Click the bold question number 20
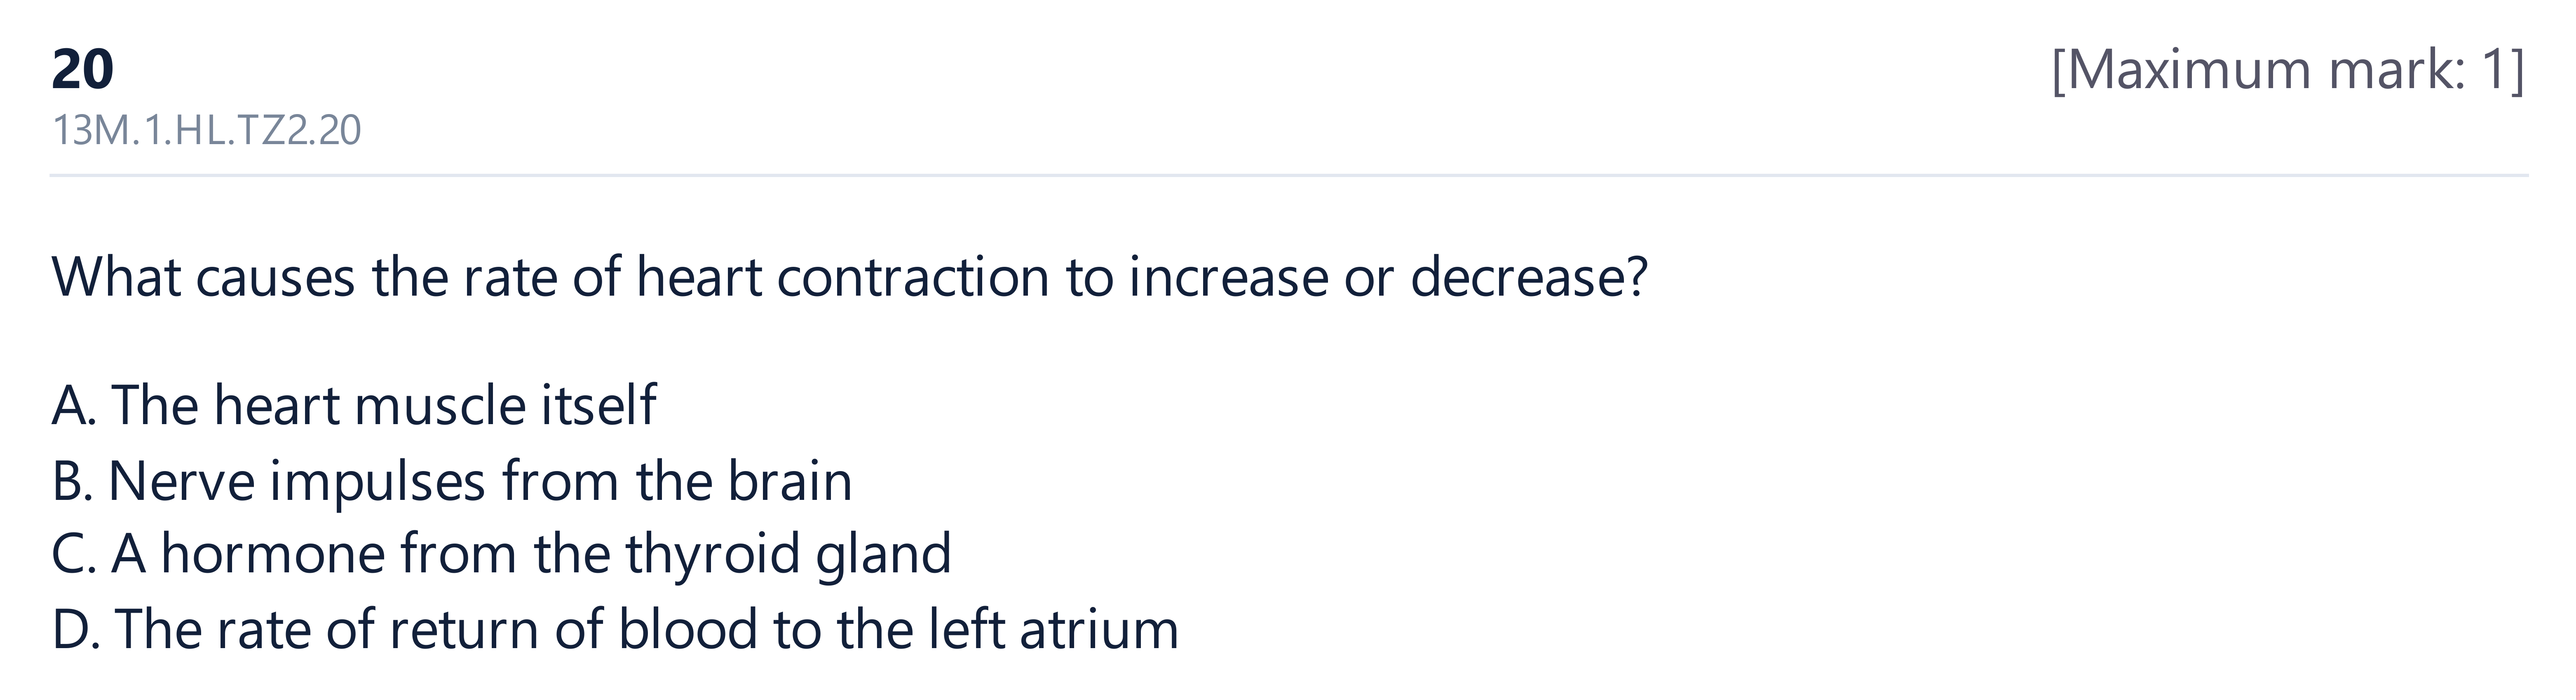 pos(83,70)
